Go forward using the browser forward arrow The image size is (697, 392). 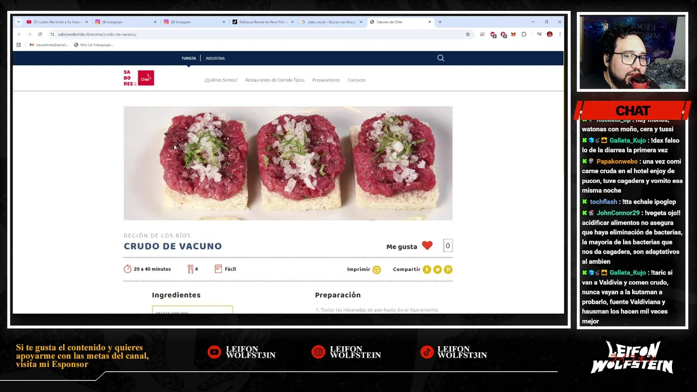point(29,34)
